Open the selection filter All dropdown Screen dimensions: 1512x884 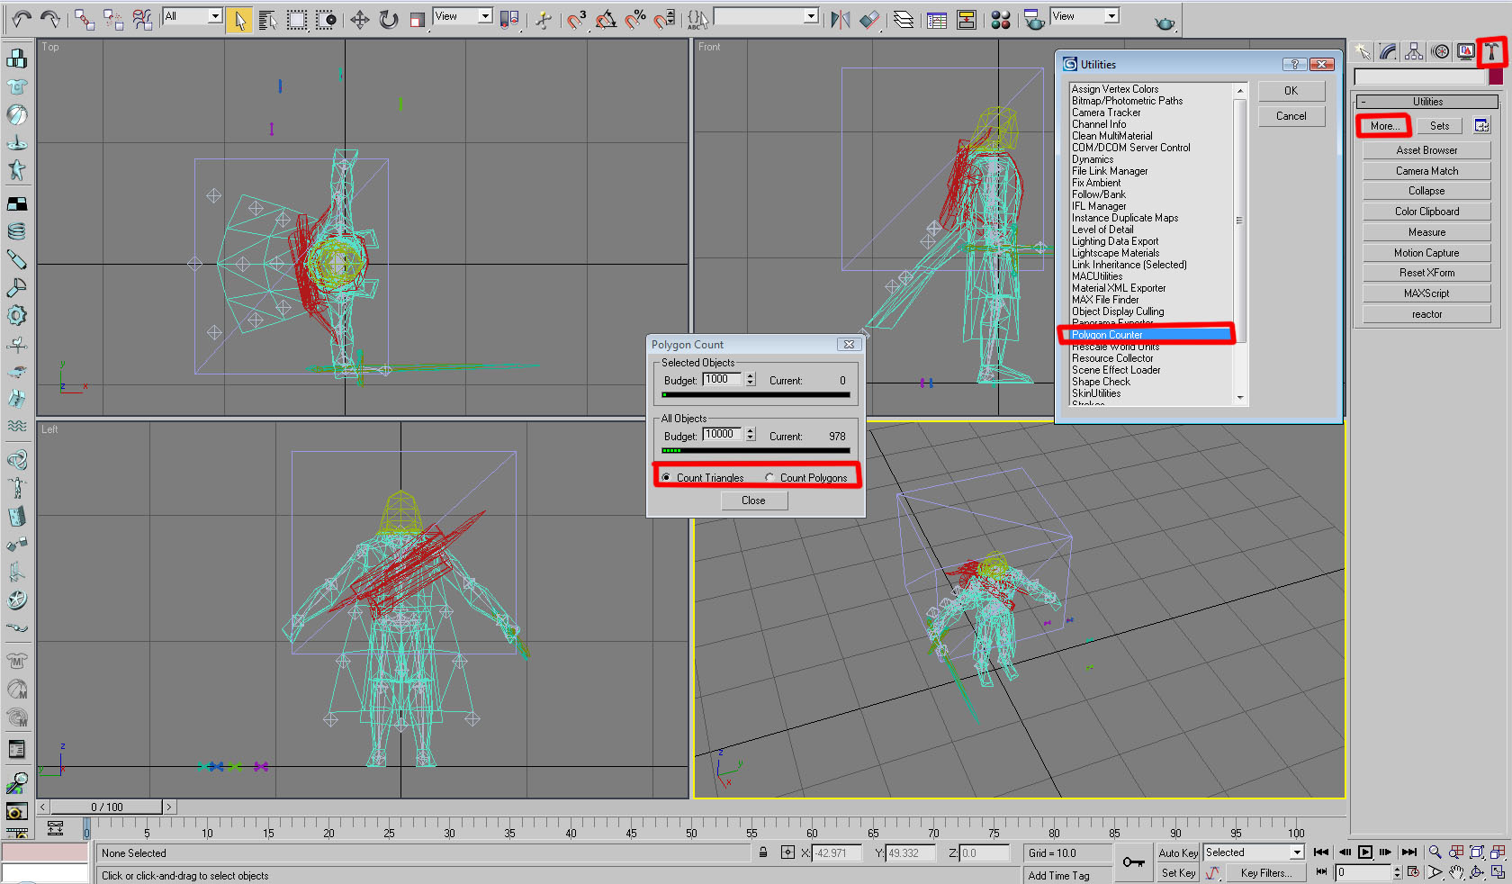[x=214, y=16]
